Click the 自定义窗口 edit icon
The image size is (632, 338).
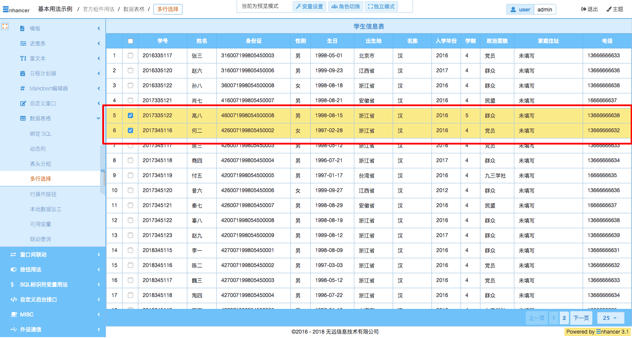[x=23, y=104]
